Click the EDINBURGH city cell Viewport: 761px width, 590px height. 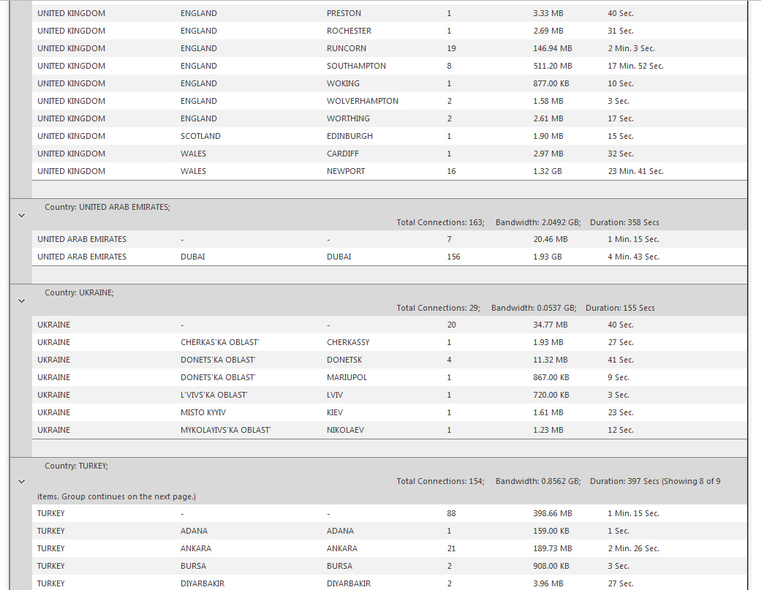(349, 136)
